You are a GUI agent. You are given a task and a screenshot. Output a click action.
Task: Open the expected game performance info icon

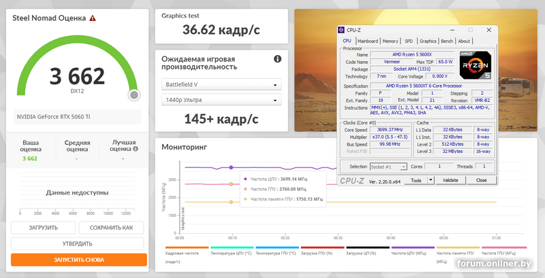[277, 58]
